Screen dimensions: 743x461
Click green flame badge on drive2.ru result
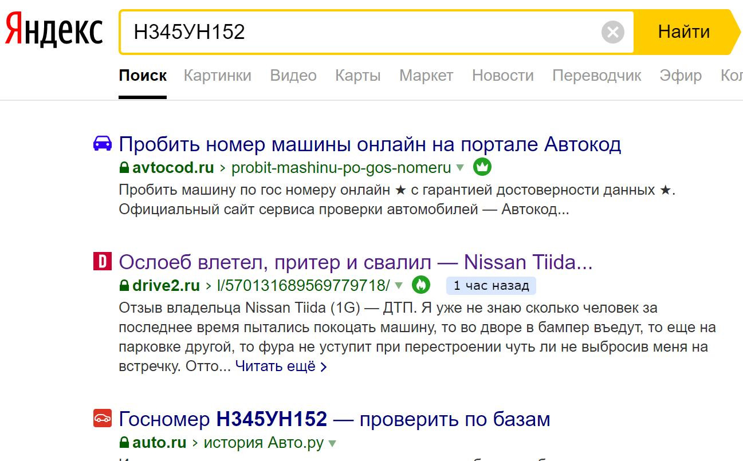click(x=421, y=285)
